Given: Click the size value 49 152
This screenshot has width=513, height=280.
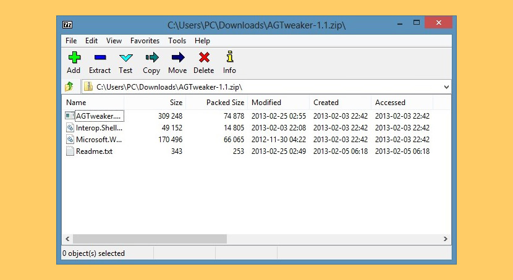Looking at the screenshot, I should (x=172, y=127).
